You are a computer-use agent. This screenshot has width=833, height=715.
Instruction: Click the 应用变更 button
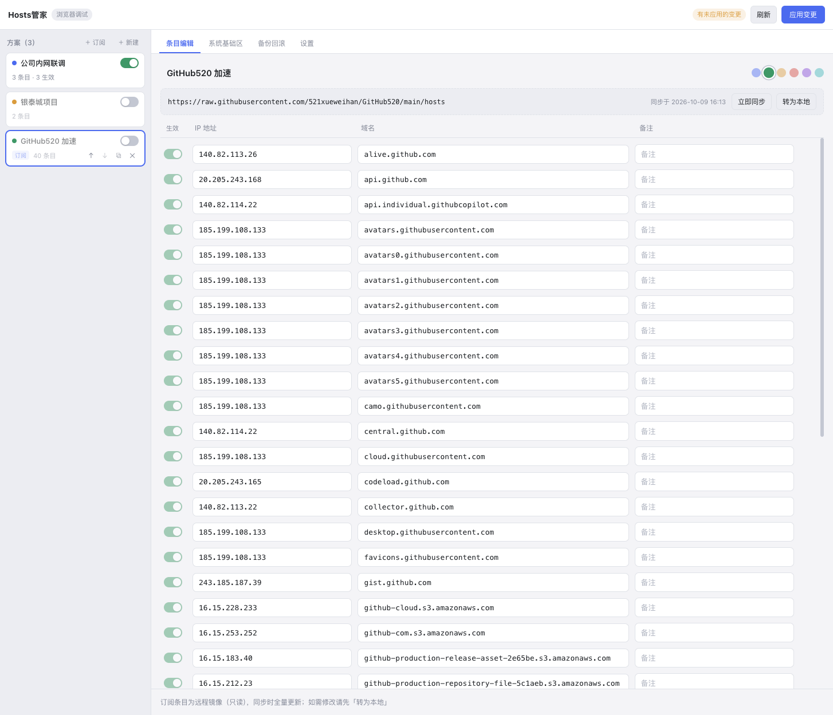[x=803, y=15]
